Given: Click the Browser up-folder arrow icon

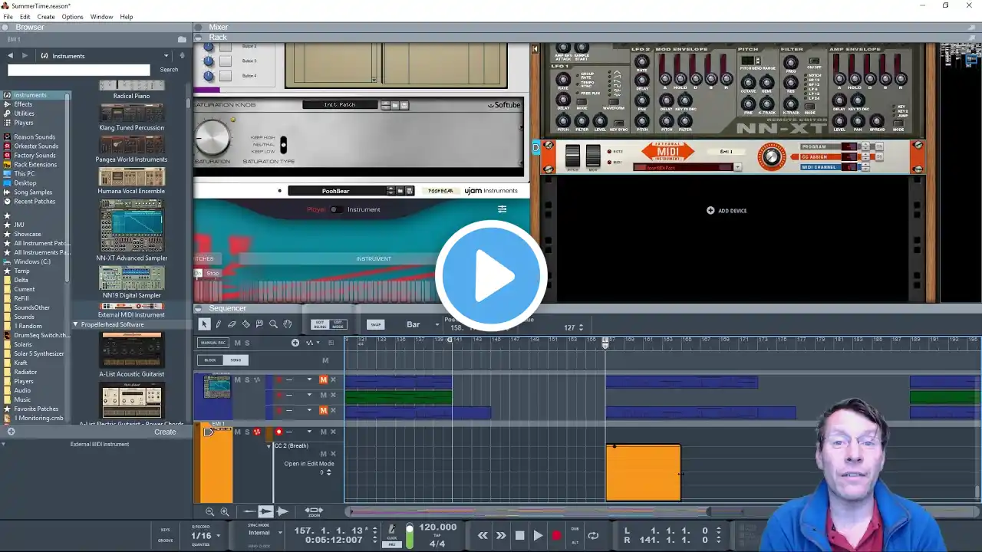Looking at the screenshot, I should [182, 56].
